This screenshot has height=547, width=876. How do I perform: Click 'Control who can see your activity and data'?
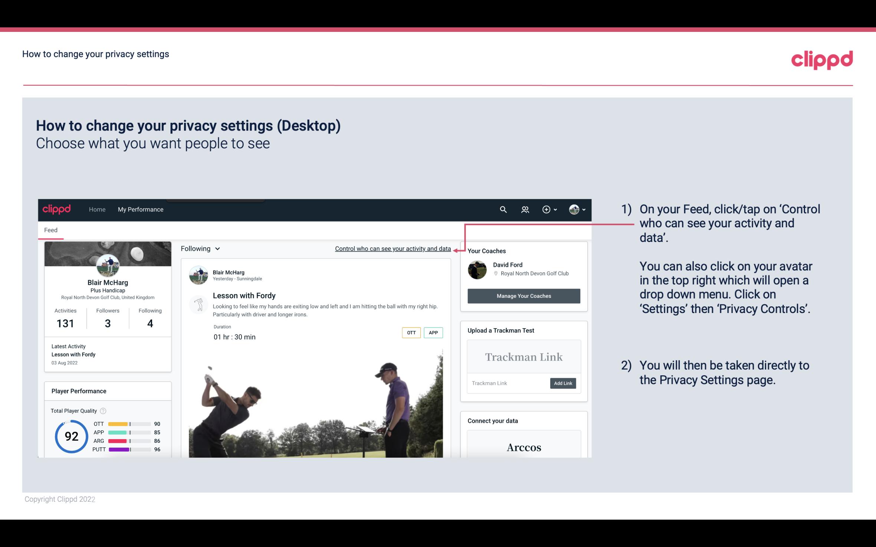[x=393, y=248]
